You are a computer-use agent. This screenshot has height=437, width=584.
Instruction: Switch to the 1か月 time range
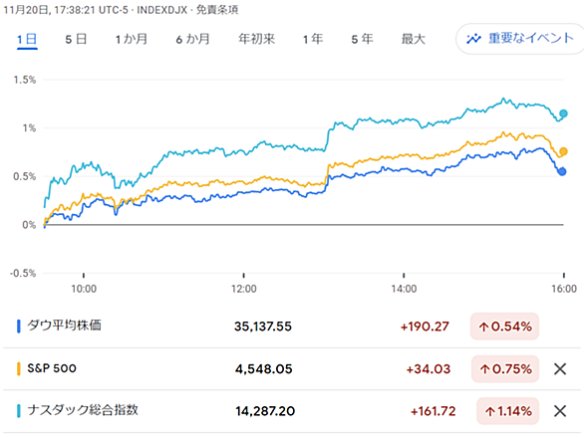coord(132,39)
